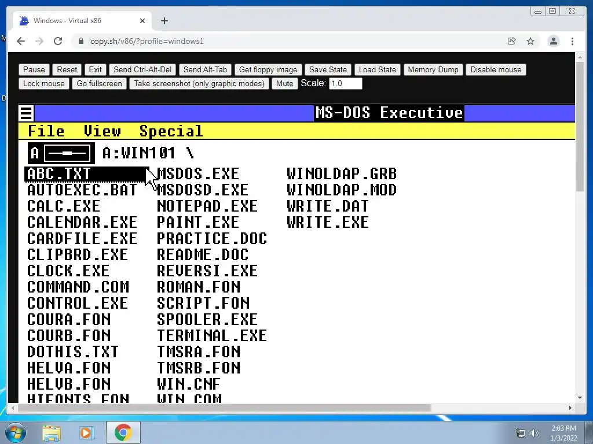Open the File menu
Screen dimensions: 593x444
[x=46, y=131]
